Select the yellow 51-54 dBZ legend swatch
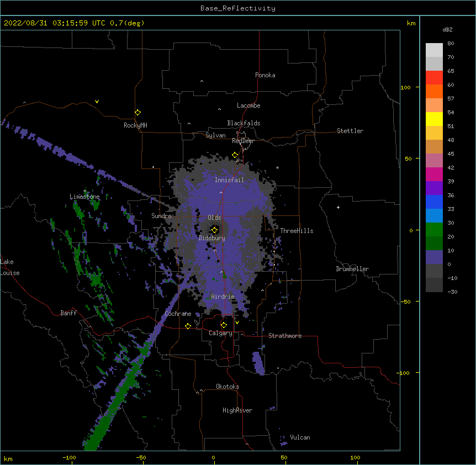 click(434, 119)
